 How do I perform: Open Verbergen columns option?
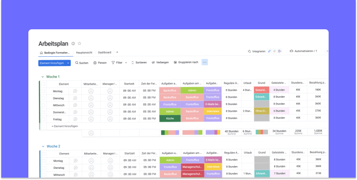pos(160,62)
